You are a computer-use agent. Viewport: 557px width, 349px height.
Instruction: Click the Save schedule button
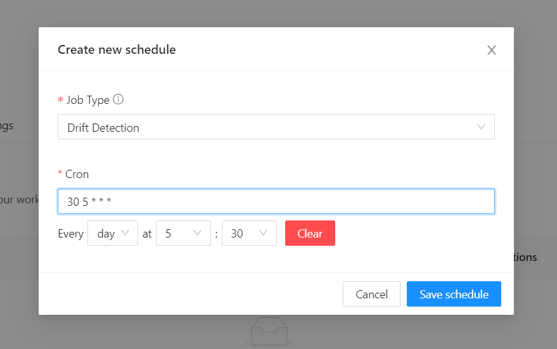pos(454,294)
